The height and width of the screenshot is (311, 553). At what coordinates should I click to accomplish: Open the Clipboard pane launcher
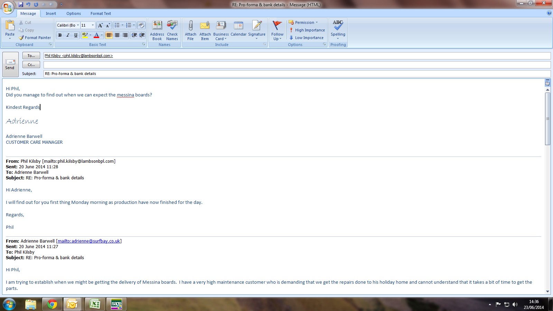[x=50, y=45]
